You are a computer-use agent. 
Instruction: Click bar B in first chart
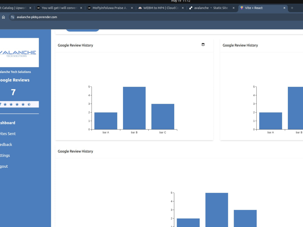tap(134, 108)
